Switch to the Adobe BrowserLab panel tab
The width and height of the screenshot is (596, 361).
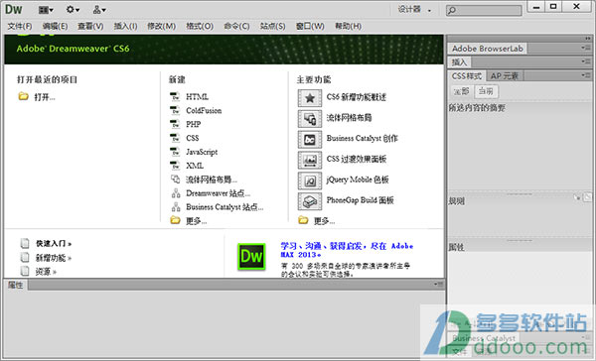(488, 49)
